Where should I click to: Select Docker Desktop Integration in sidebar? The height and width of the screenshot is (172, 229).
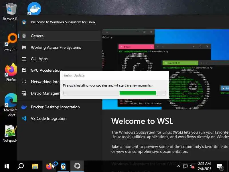[60, 107]
